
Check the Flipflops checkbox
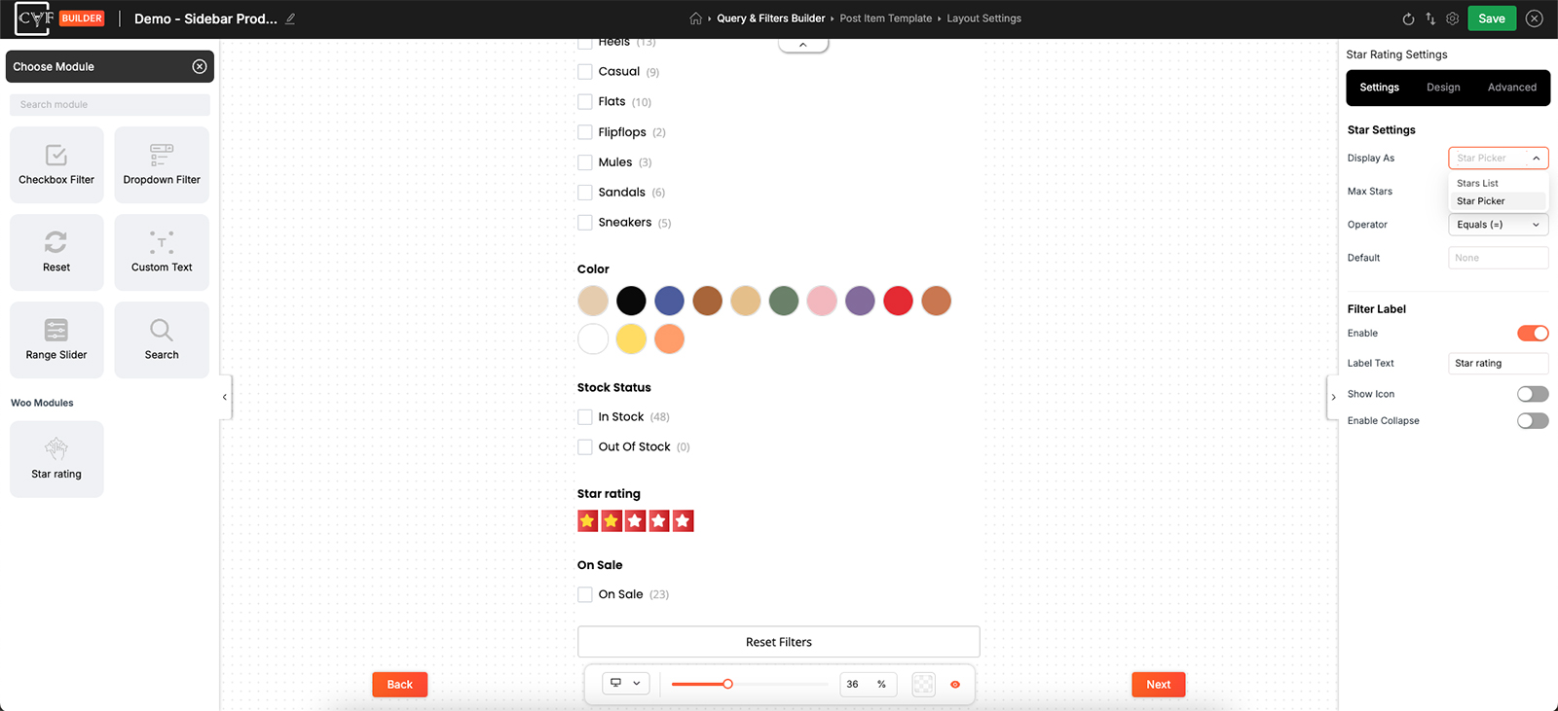point(585,132)
